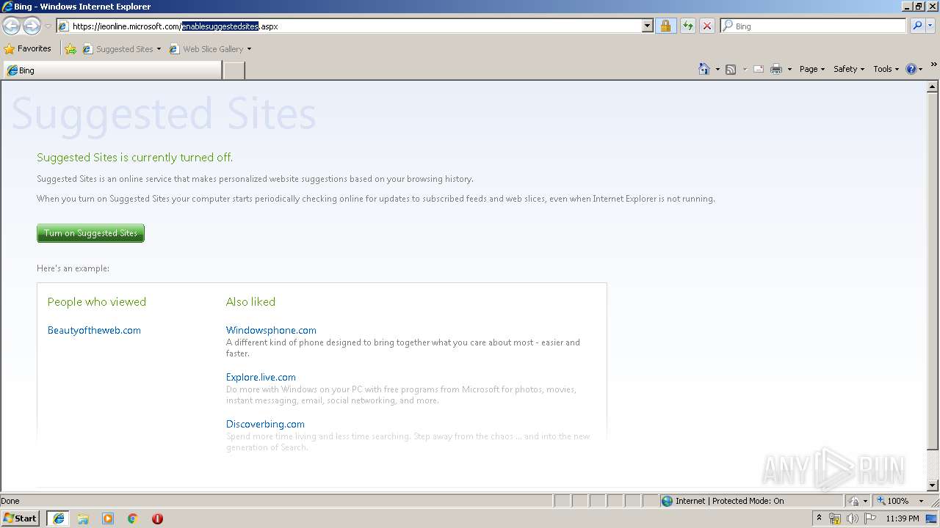Click the 11:39 PM taskbar clock

(903, 518)
